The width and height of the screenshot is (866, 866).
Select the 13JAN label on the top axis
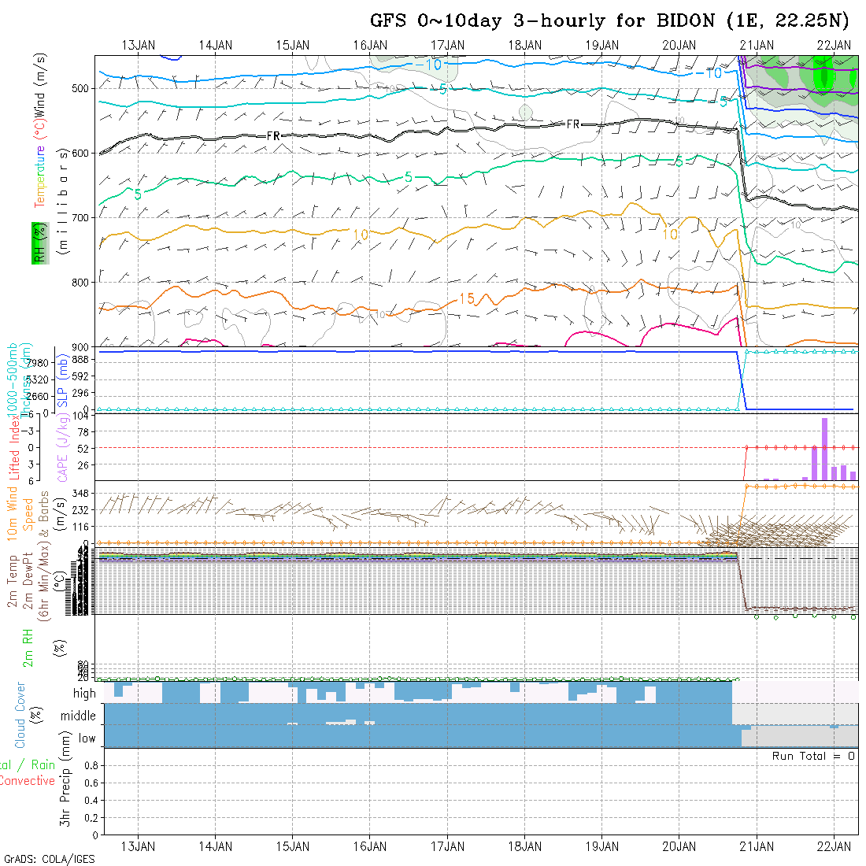coord(139,45)
